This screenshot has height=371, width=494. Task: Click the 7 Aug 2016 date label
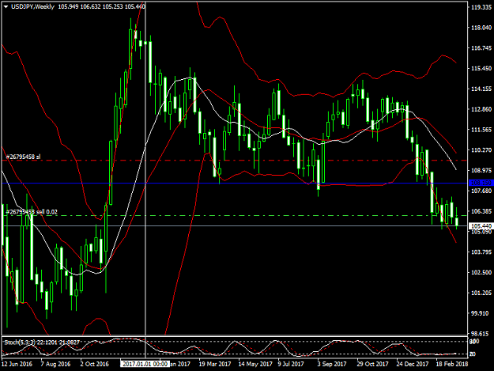(56, 364)
